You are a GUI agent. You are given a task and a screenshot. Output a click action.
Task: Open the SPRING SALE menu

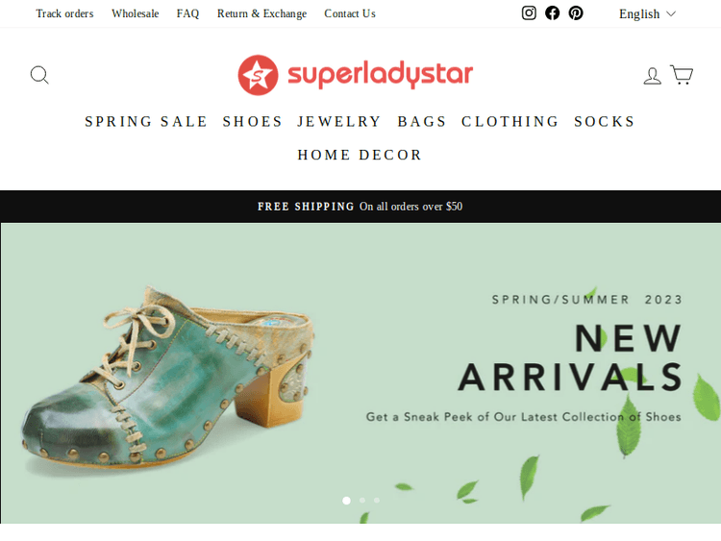tap(146, 121)
